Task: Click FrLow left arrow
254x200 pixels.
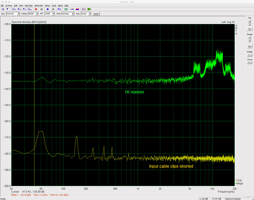Action: [x=248, y=63]
